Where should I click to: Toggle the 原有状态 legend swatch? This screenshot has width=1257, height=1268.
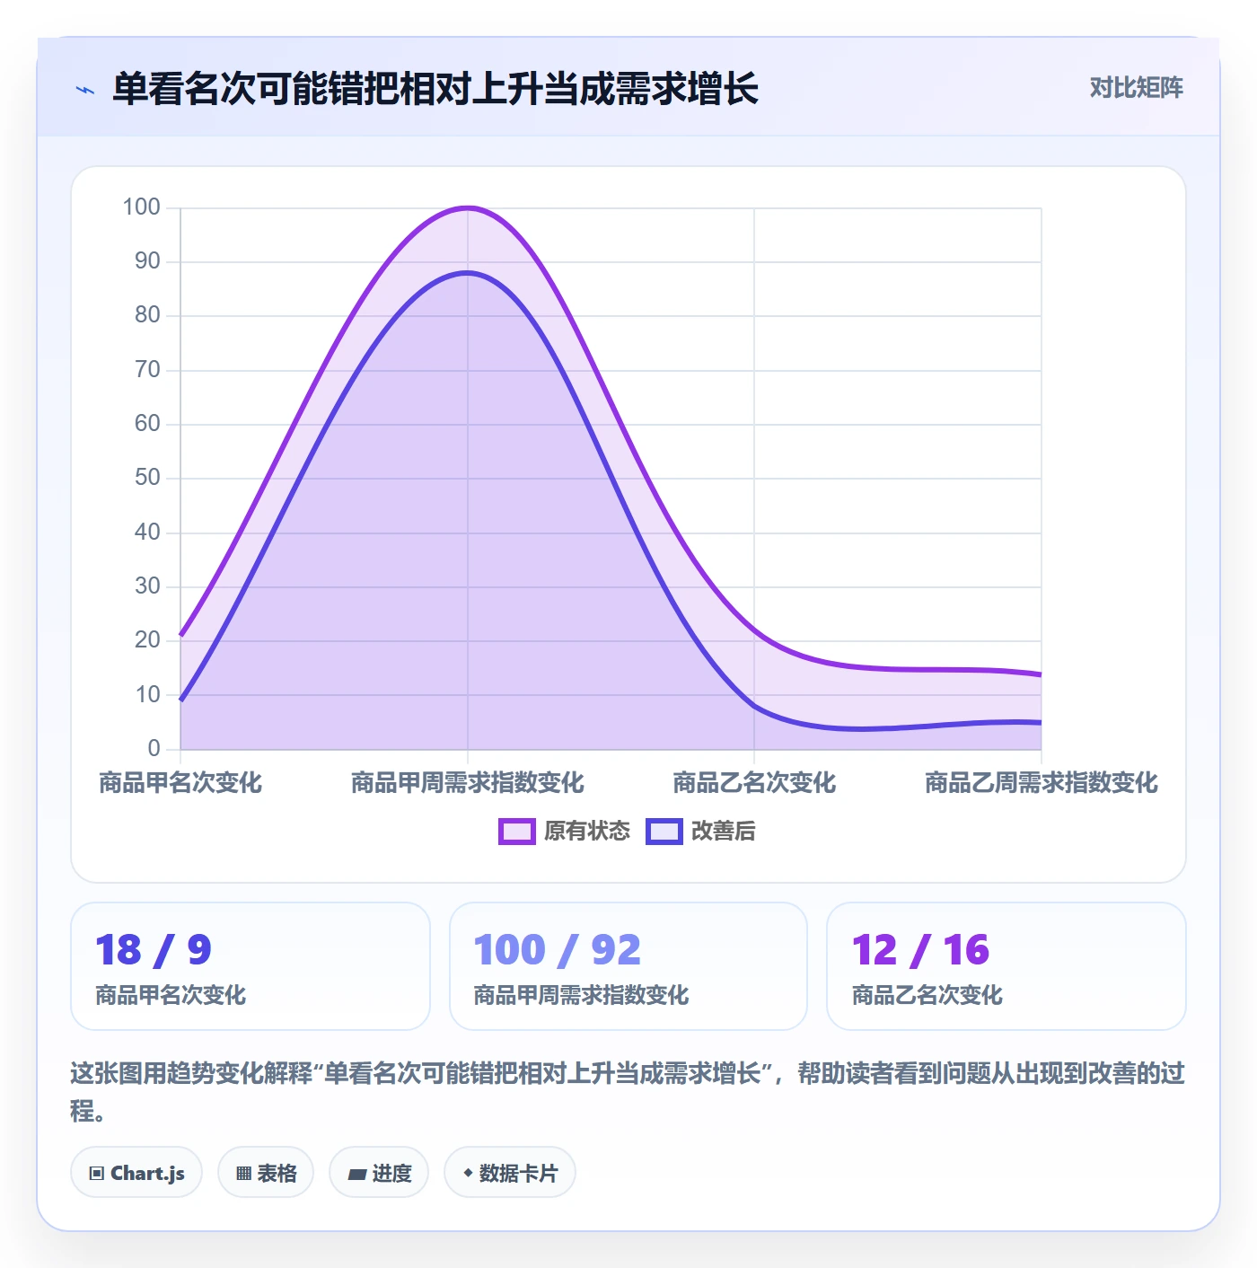pos(516,832)
